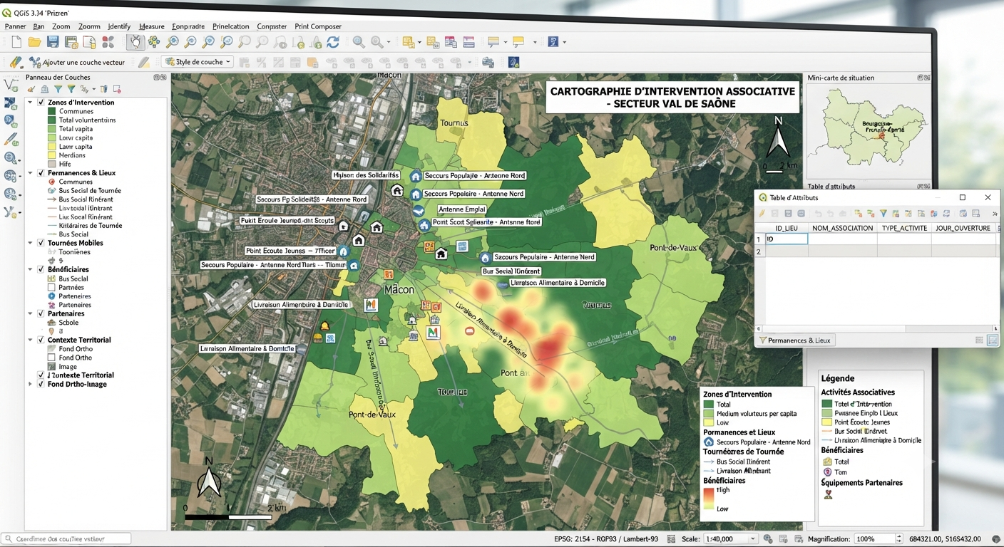
Task: Click the feather pen icon in left sidebar
Action: point(11,140)
